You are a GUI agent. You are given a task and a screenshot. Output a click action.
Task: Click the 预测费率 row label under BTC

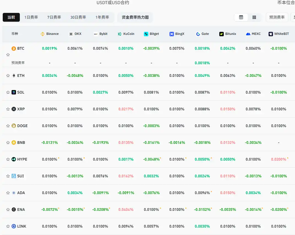[18, 63]
